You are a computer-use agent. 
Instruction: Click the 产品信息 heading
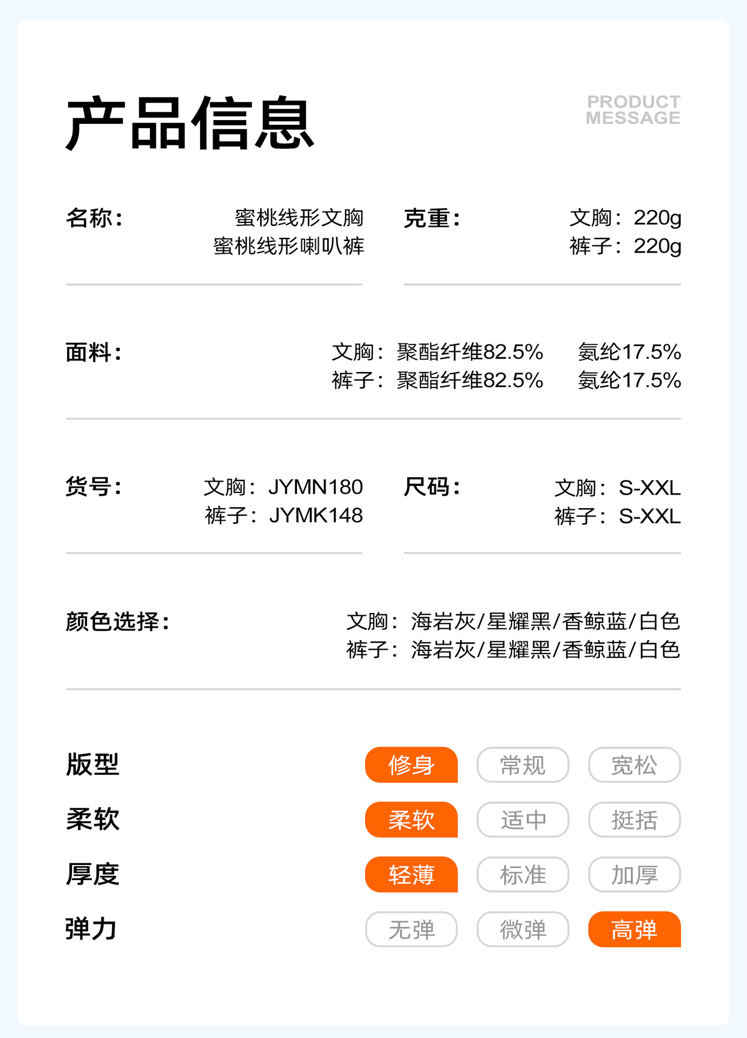tap(190, 123)
